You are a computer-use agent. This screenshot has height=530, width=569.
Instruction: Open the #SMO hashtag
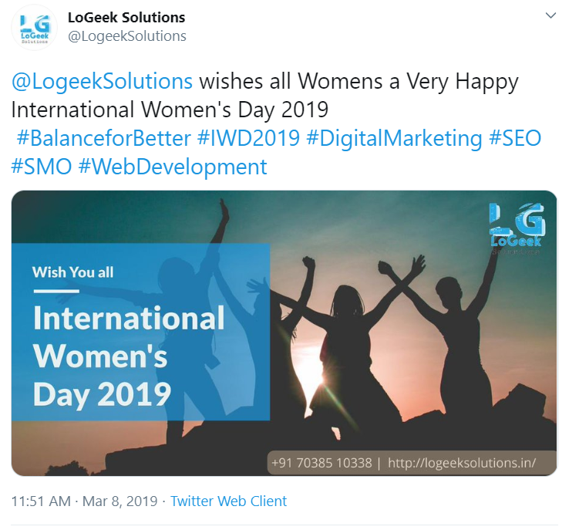(42, 167)
